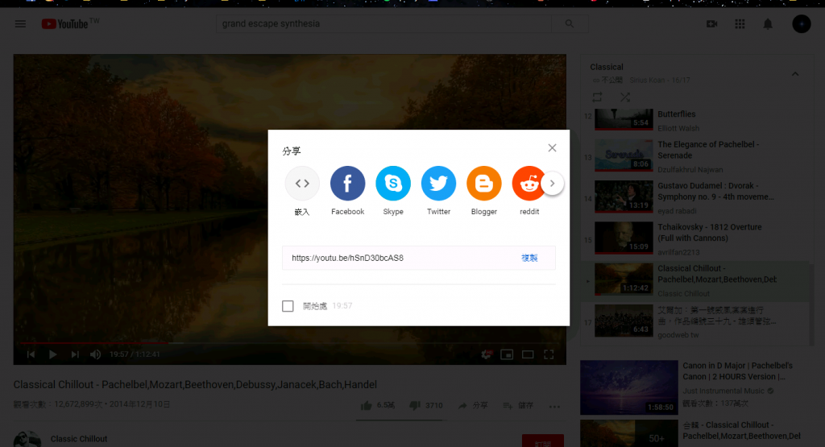Viewport: 825px width, 447px height.
Task: Share the video via Skype
Action: (393, 184)
